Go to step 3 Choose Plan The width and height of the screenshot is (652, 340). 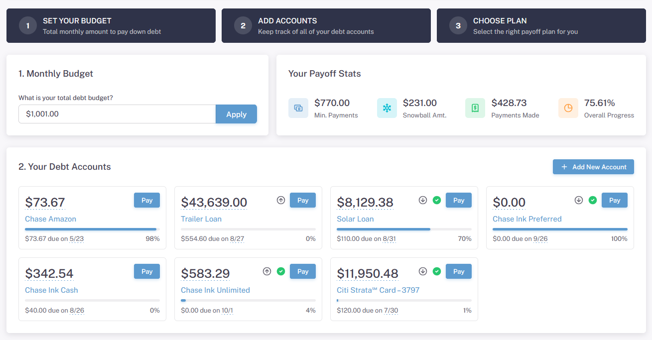point(541,25)
